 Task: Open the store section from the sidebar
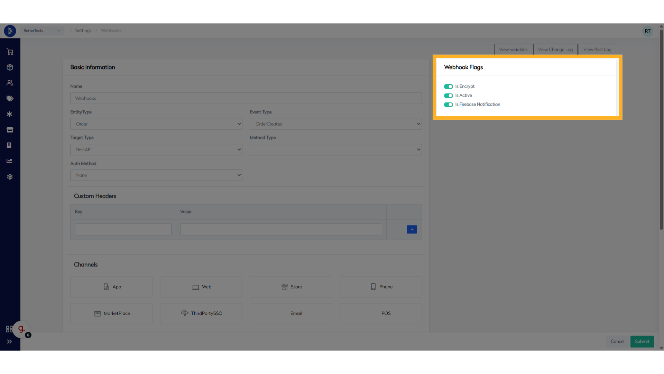tap(9, 130)
